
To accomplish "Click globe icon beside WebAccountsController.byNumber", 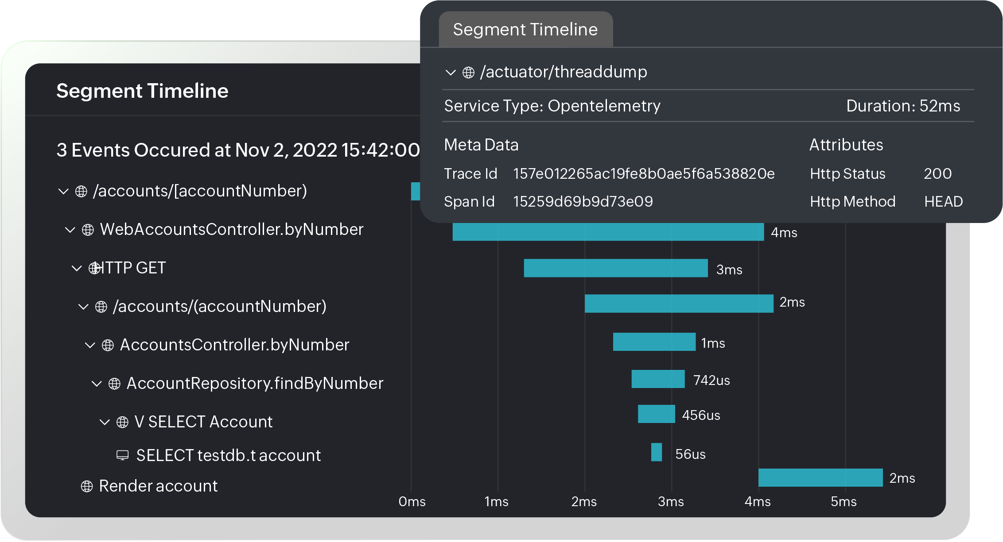I will pyautogui.click(x=88, y=230).
